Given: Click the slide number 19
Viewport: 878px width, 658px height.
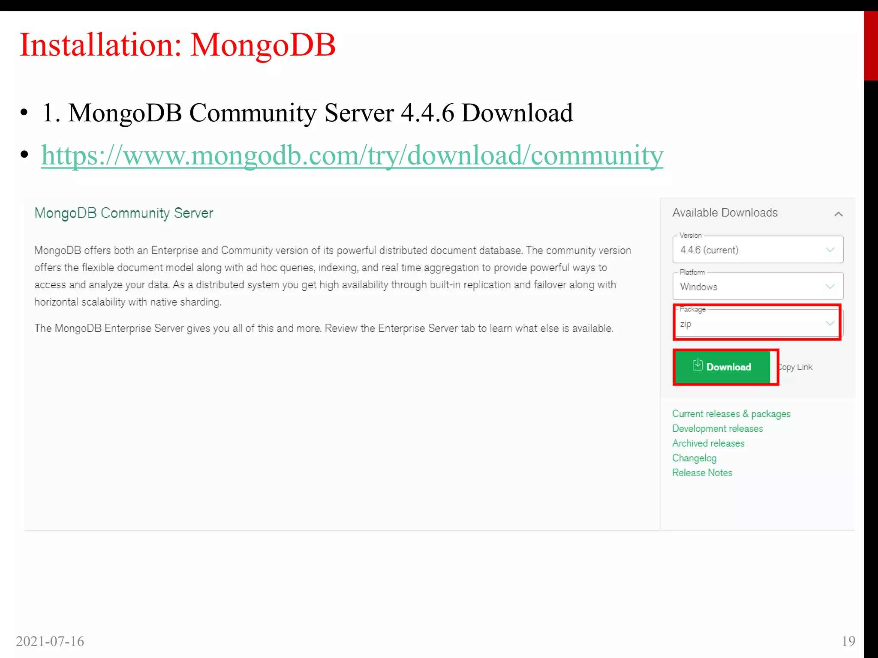Looking at the screenshot, I should (x=848, y=641).
